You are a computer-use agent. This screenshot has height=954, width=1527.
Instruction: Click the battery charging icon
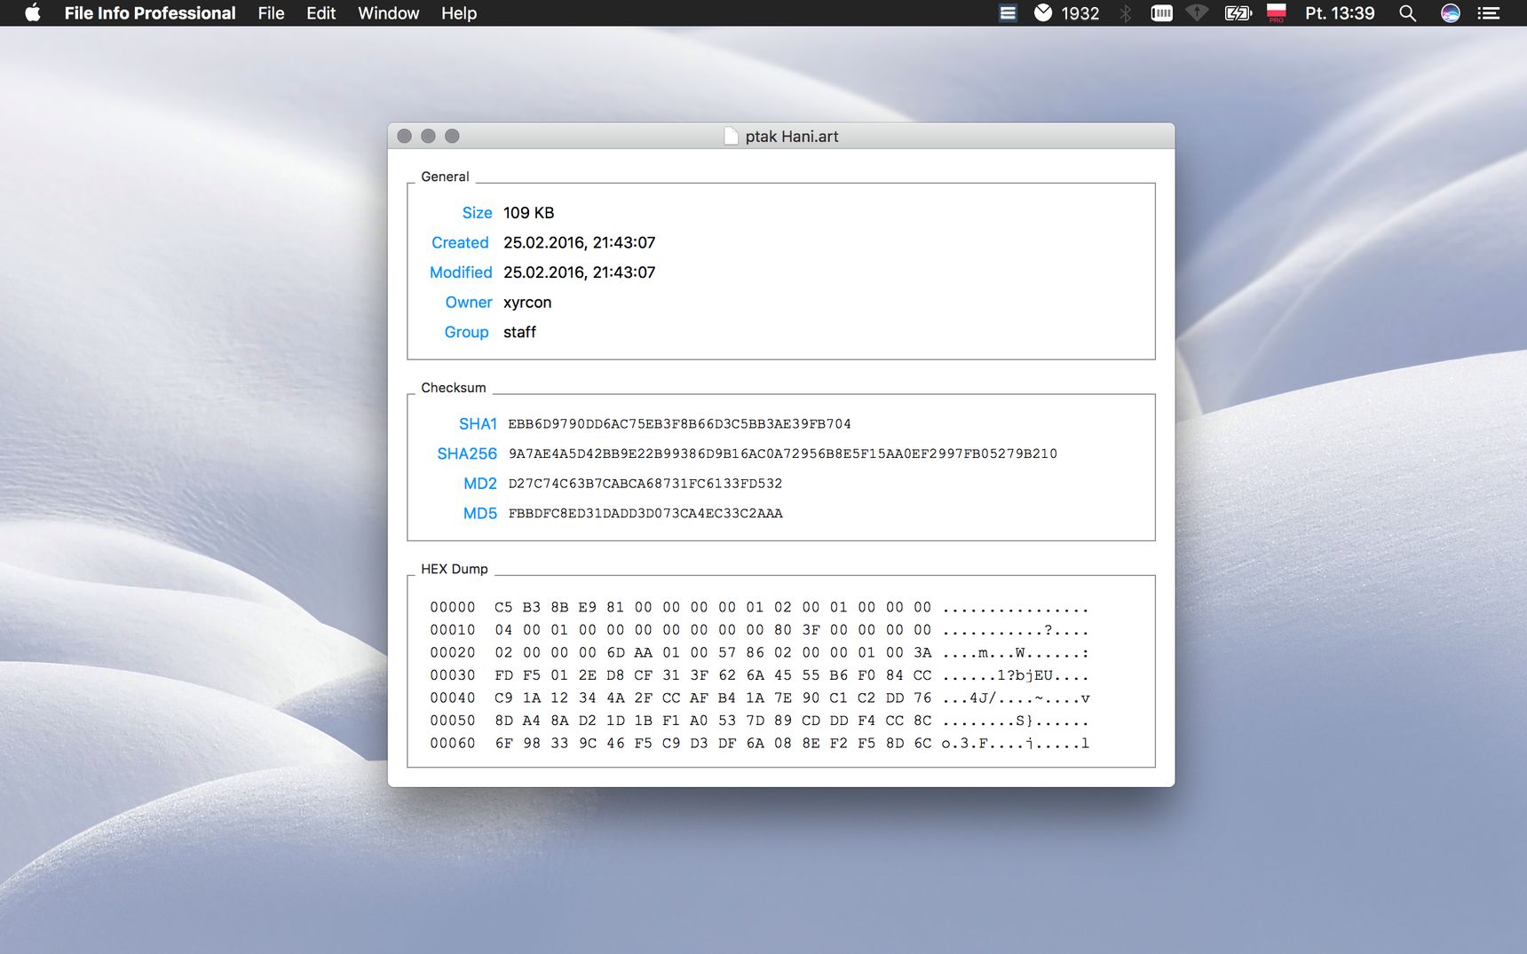click(x=1238, y=12)
